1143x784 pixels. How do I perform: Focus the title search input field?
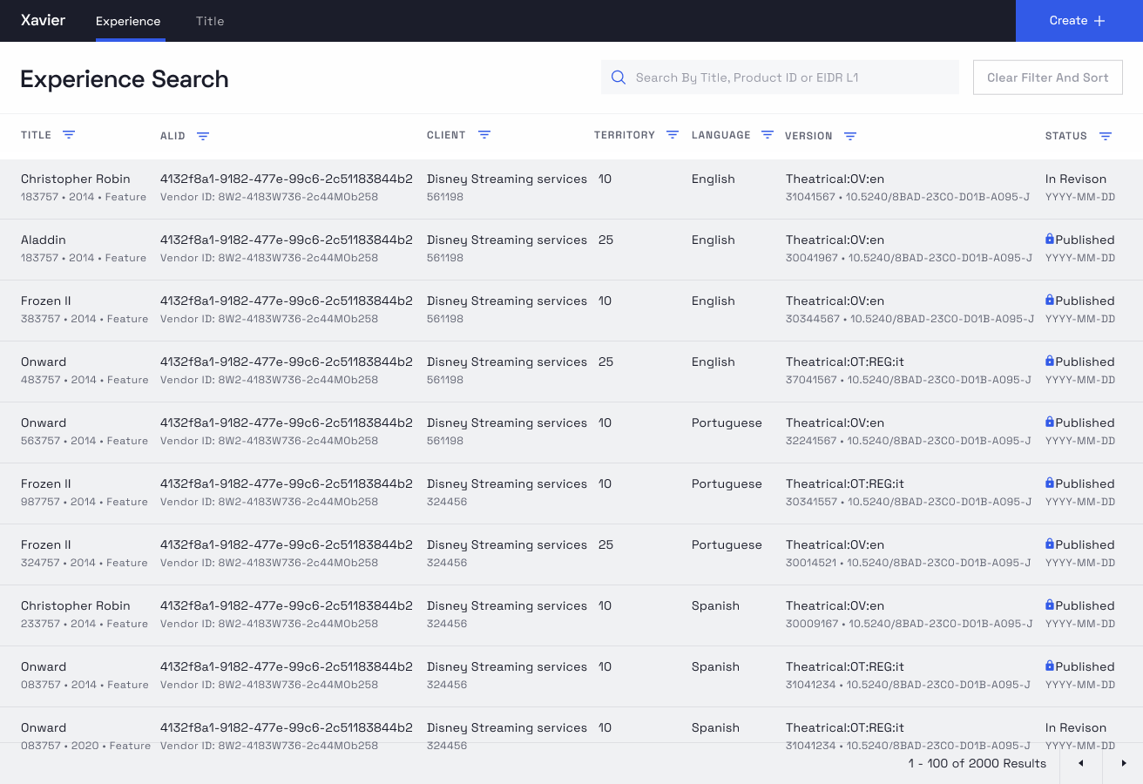(780, 78)
